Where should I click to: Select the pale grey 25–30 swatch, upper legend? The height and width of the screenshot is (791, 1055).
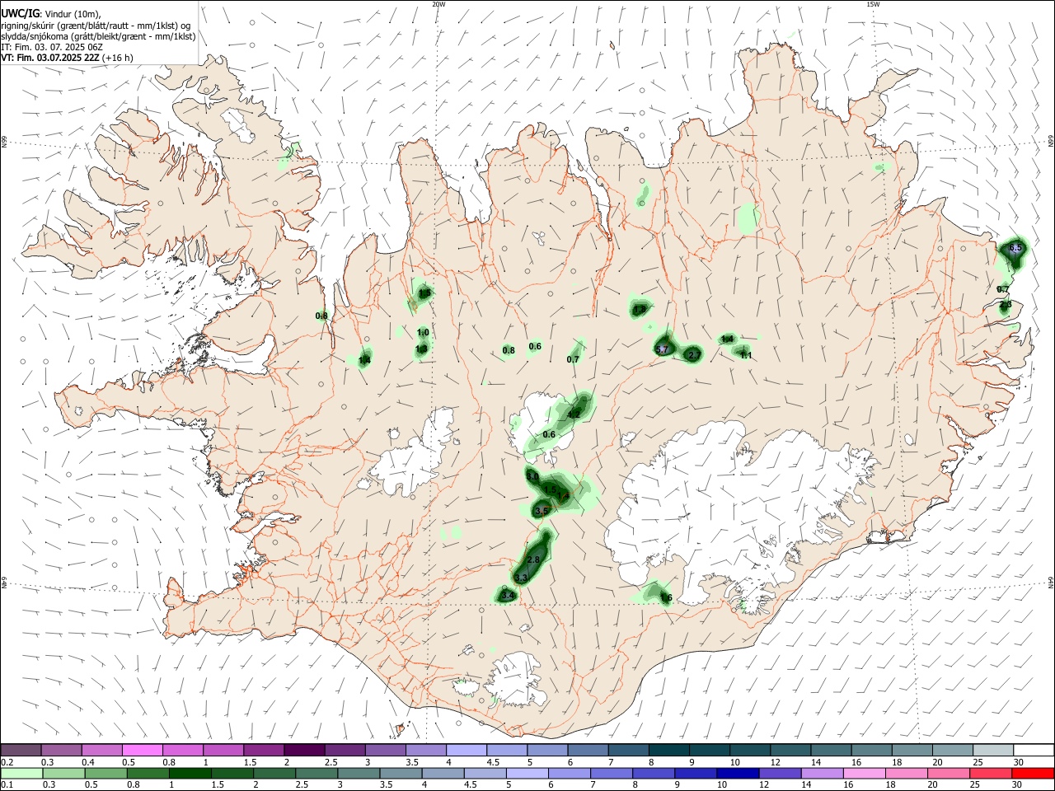(992, 750)
